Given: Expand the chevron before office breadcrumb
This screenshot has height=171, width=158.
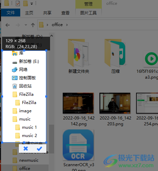Looking at the screenshot, I should coord(47,25).
